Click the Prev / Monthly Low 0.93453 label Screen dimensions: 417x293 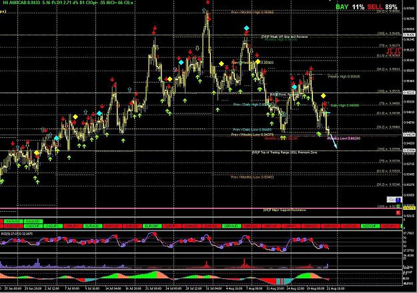pos(252,176)
